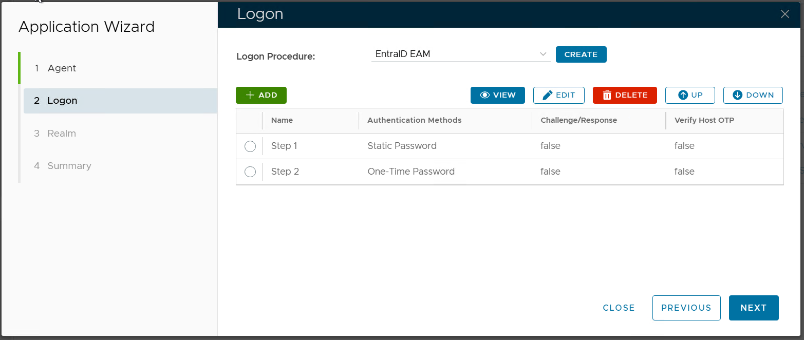Image resolution: width=804 pixels, height=340 pixels.
Task: Close the wizard with the X icon
Action: click(785, 14)
